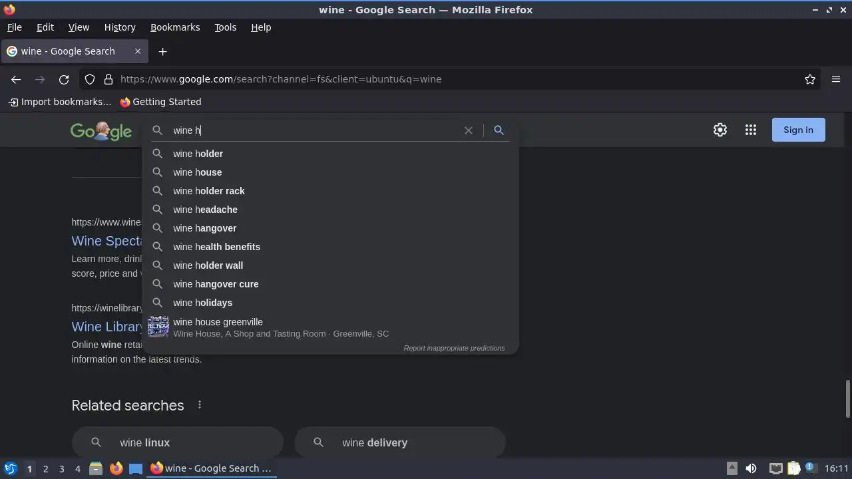Image resolution: width=852 pixels, height=479 pixels.
Task: Choose suggestion wine holder rack
Action: pyautogui.click(x=330, y=191)
